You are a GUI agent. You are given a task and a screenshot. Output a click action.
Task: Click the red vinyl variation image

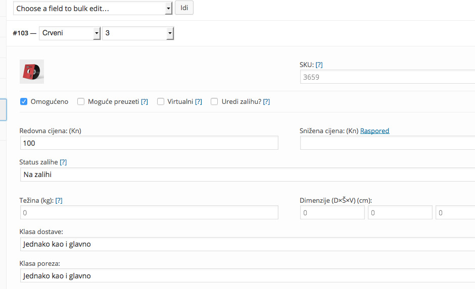coord(32,72)
